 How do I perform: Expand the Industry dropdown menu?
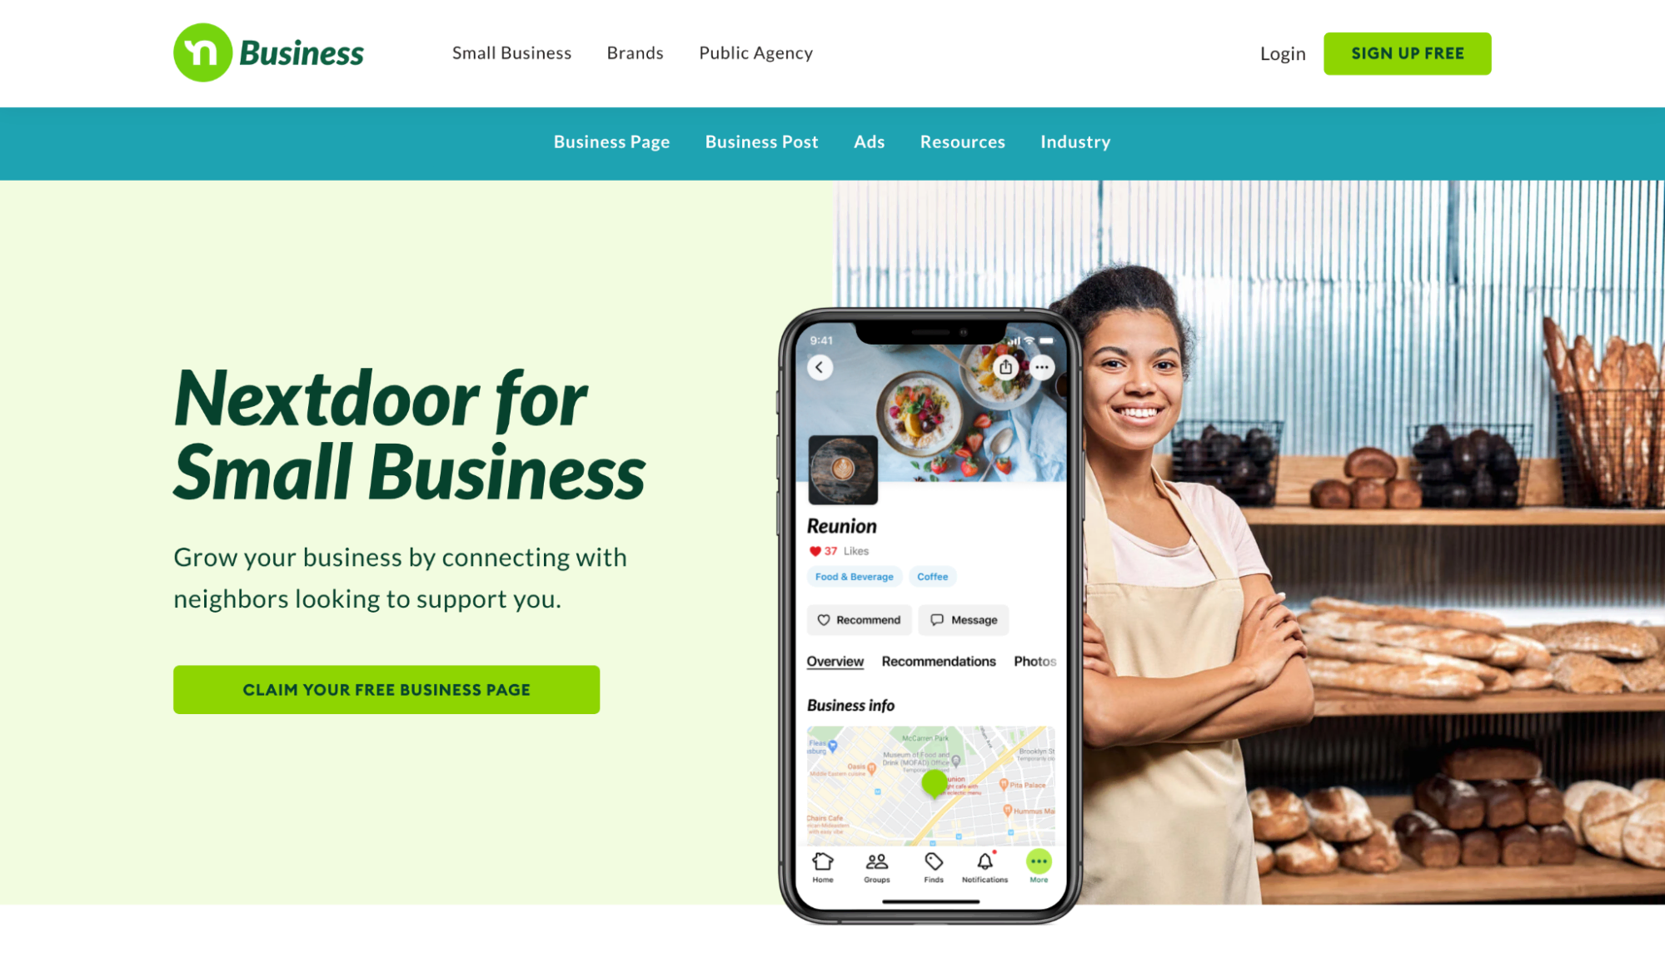[1075, 141]
